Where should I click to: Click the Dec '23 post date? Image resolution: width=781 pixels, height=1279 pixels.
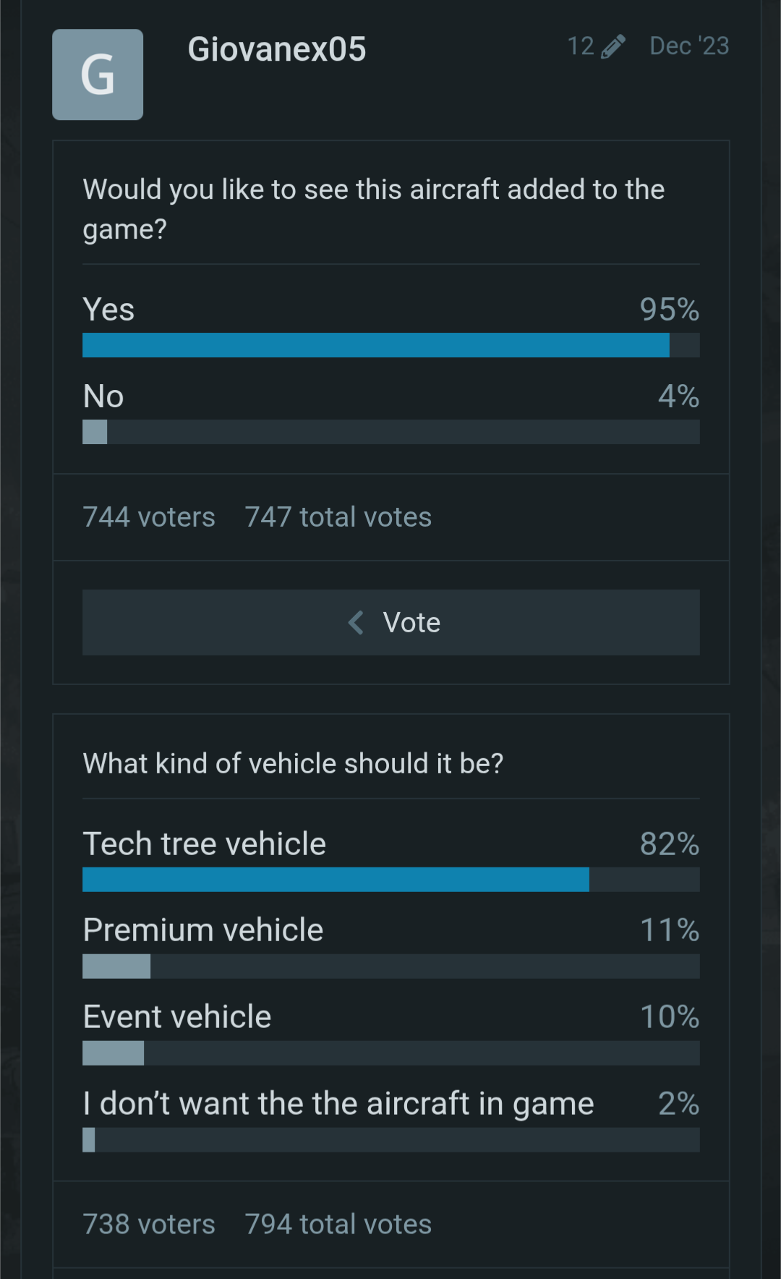click(x=688, y=46)
